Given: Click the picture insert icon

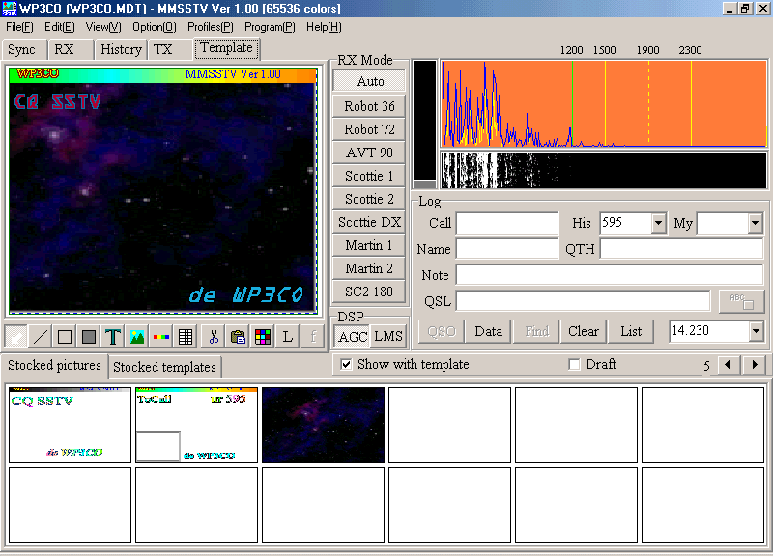Looking at the screenshot, I should pos(137,337).
